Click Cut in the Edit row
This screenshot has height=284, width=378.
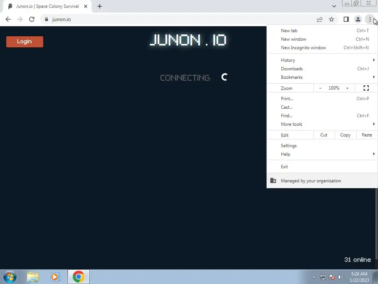324,135
